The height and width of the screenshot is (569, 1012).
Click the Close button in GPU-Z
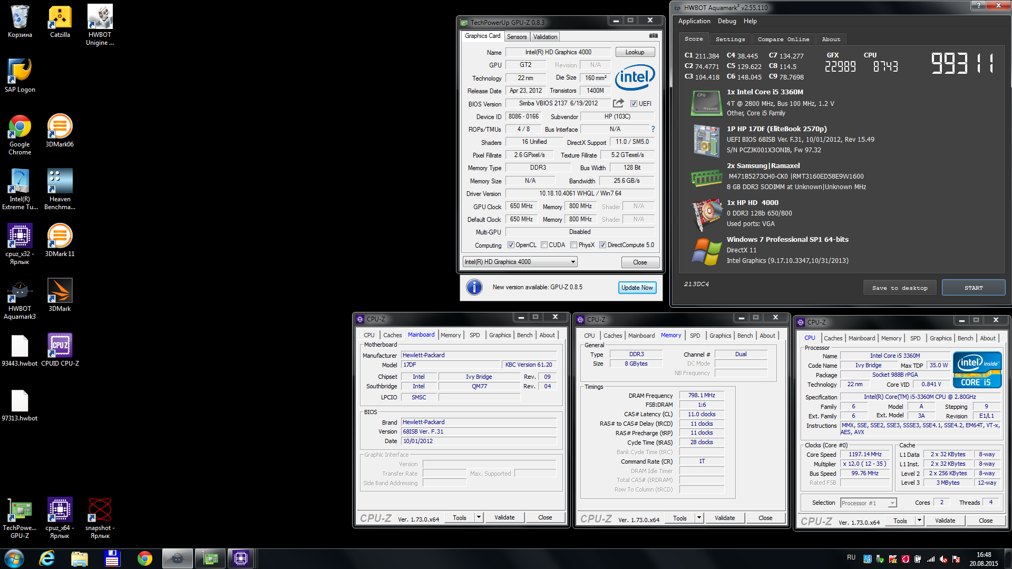pyautogui.click(x=639, y=262)
